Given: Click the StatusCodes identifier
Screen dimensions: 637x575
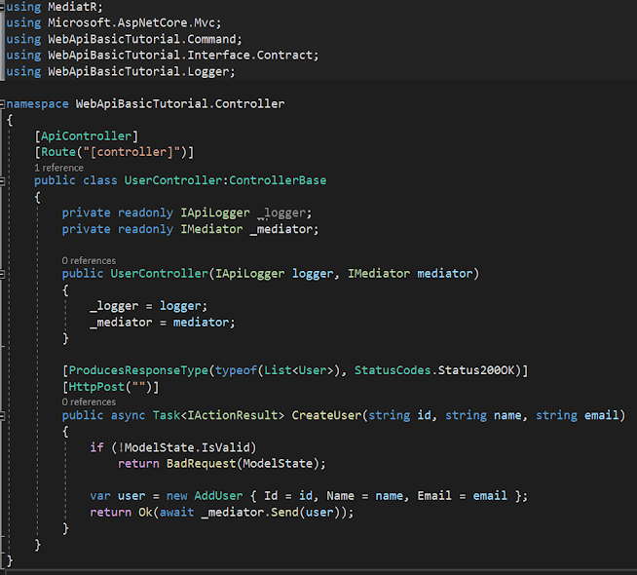Looking at the screenshot, I should pos(393,370).
